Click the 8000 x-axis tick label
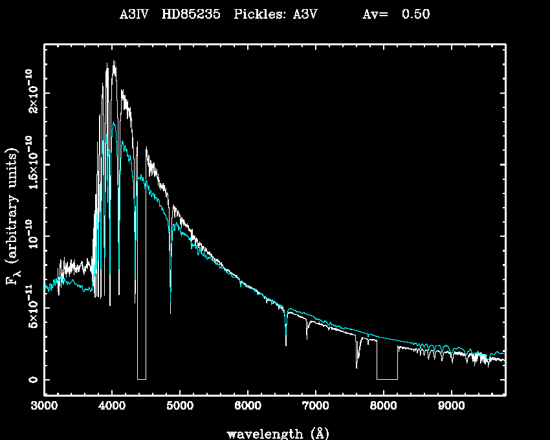The width and height of the screenshot is (550, 440). [x=383, y=406]
